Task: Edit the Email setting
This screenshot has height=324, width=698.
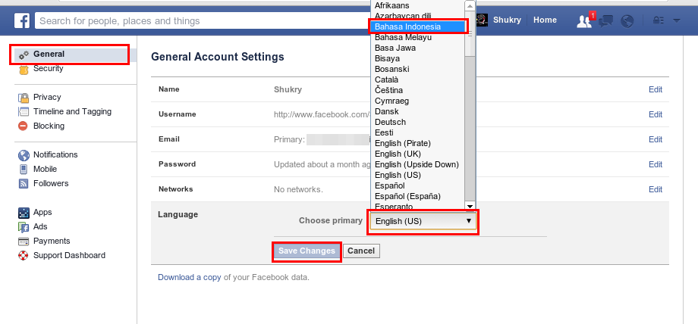Action: (x=656, y=139)
